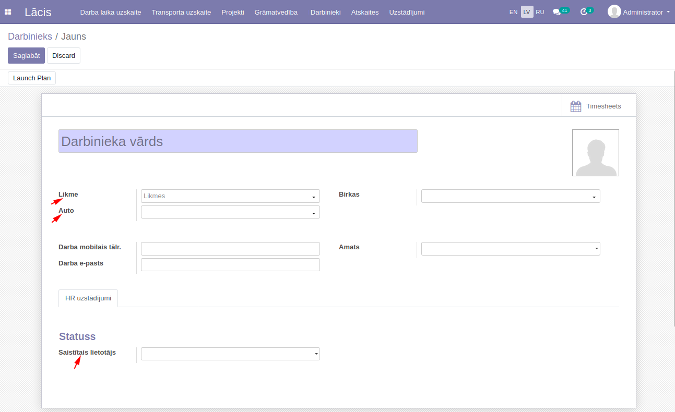Open the Grāmatvedība menu
Screen dimensions: 675x412
[x=276, y=12]
